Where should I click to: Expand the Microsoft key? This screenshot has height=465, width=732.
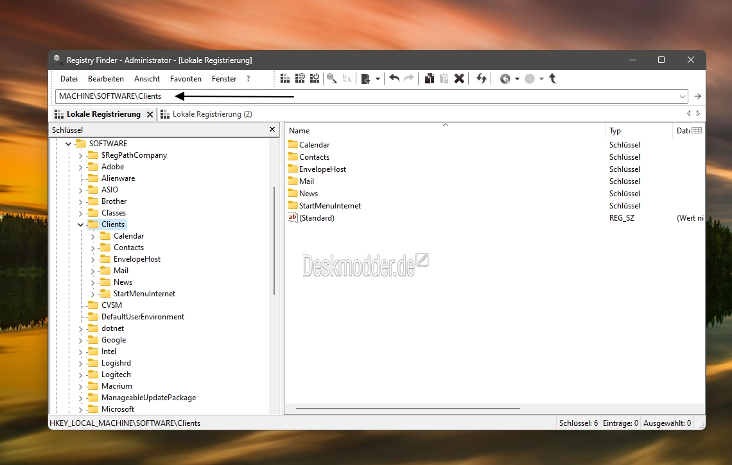(80, 409)
